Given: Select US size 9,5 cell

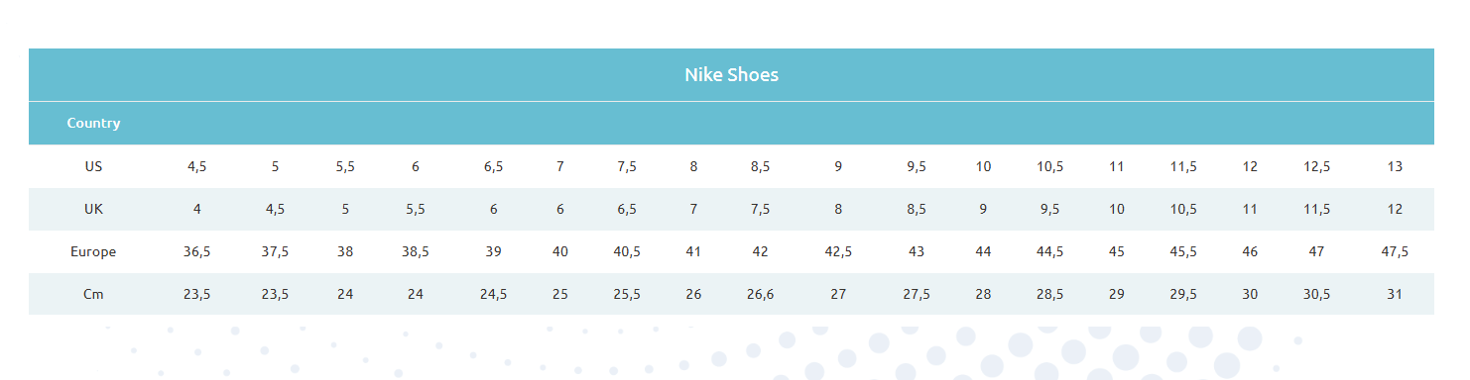Looking at the screenshot, I should [917, 166].
